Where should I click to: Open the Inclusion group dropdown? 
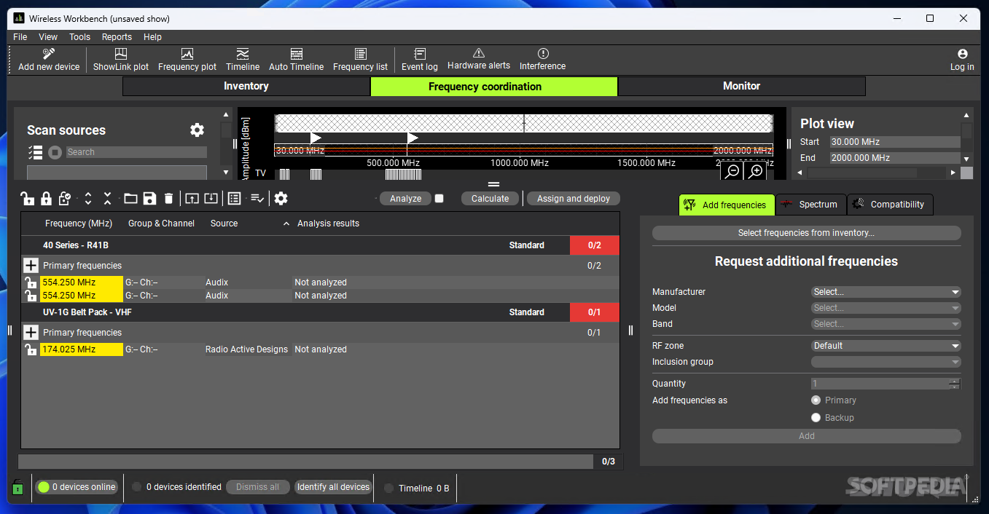click(x=886, y=362)
